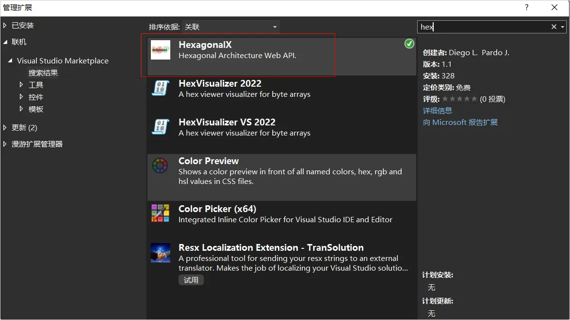Select the HexVisualizer 2022 title
Screen dimensions: 570x320
(220, 83)
